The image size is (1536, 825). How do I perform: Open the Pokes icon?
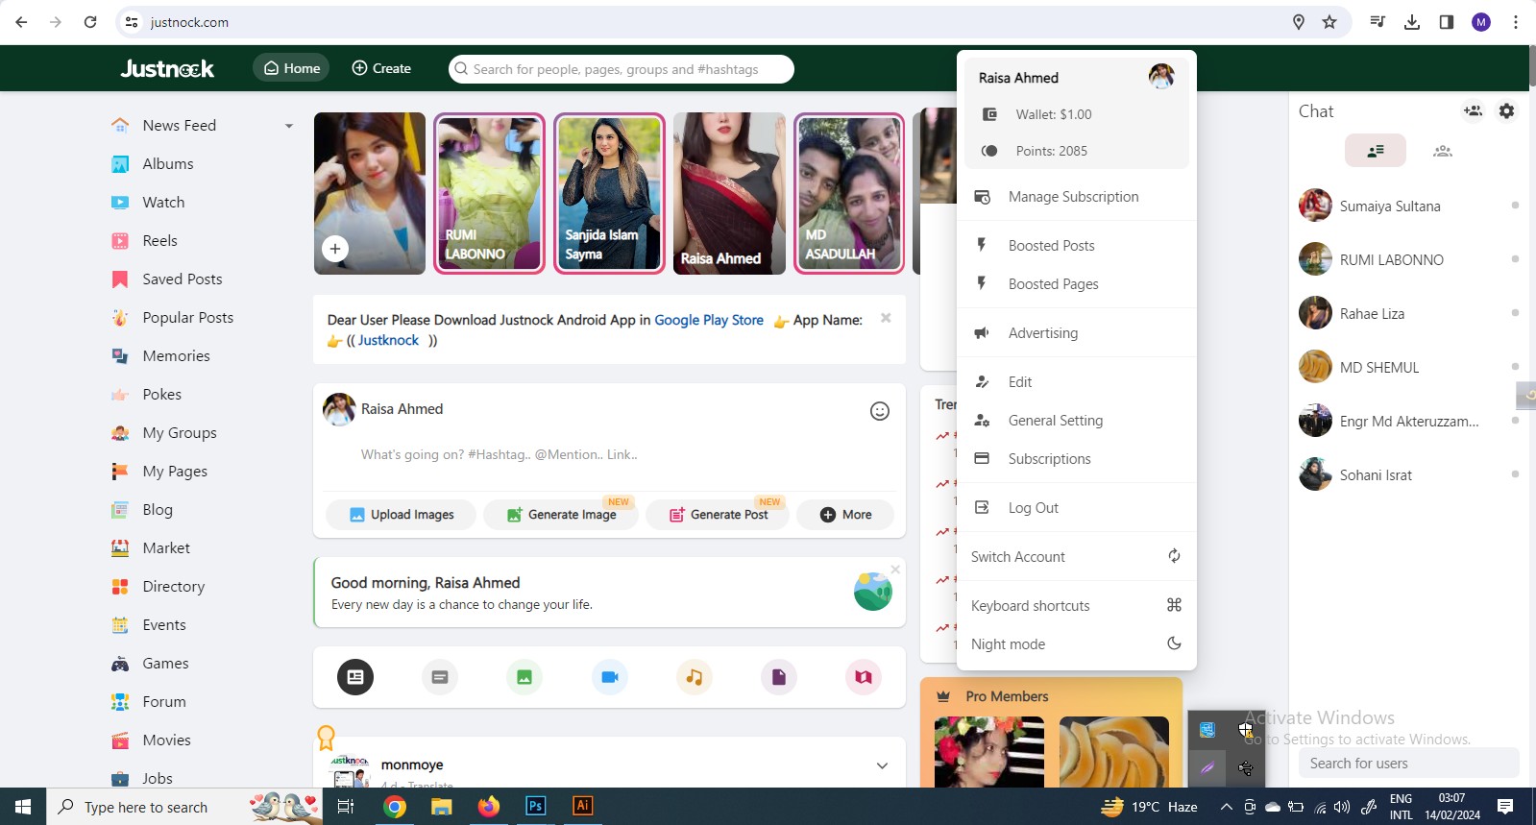120,395
